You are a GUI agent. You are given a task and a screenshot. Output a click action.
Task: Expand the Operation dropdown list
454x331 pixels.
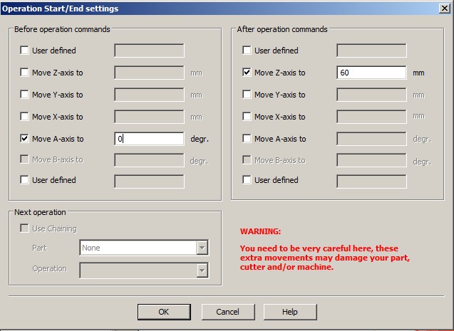click(202, 270)
